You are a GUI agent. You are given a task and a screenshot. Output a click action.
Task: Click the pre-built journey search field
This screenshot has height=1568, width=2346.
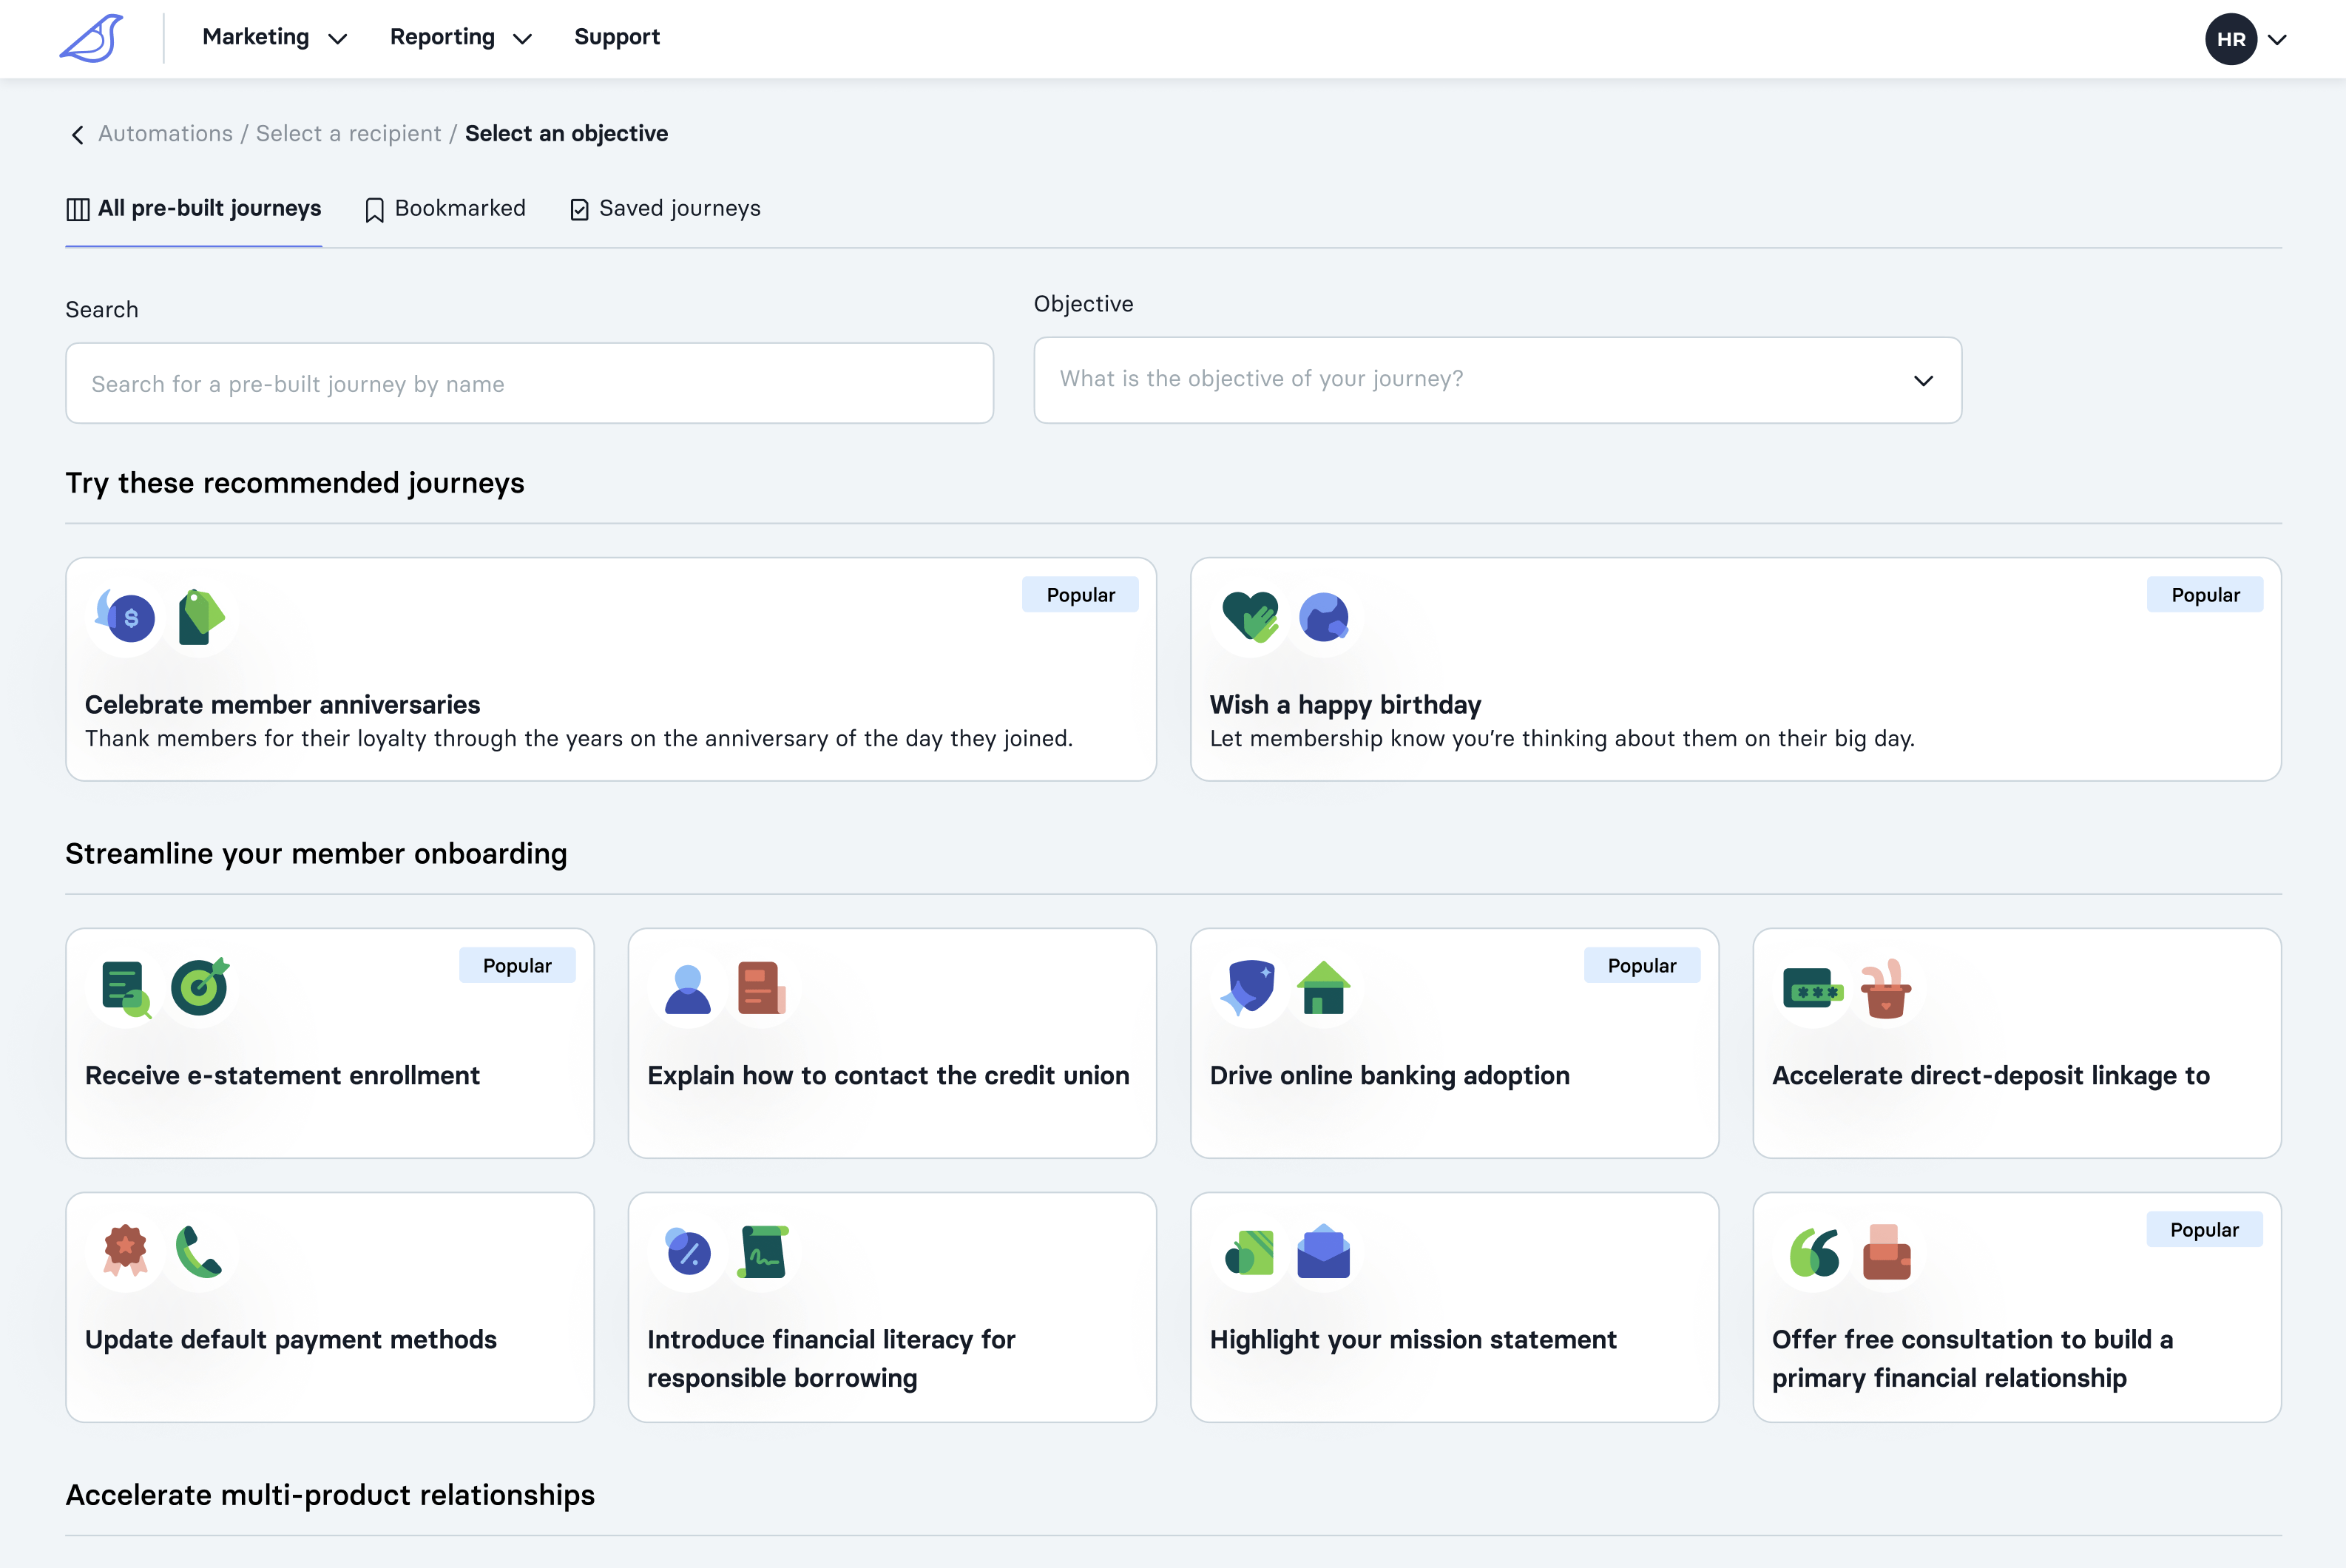[529, 383]
